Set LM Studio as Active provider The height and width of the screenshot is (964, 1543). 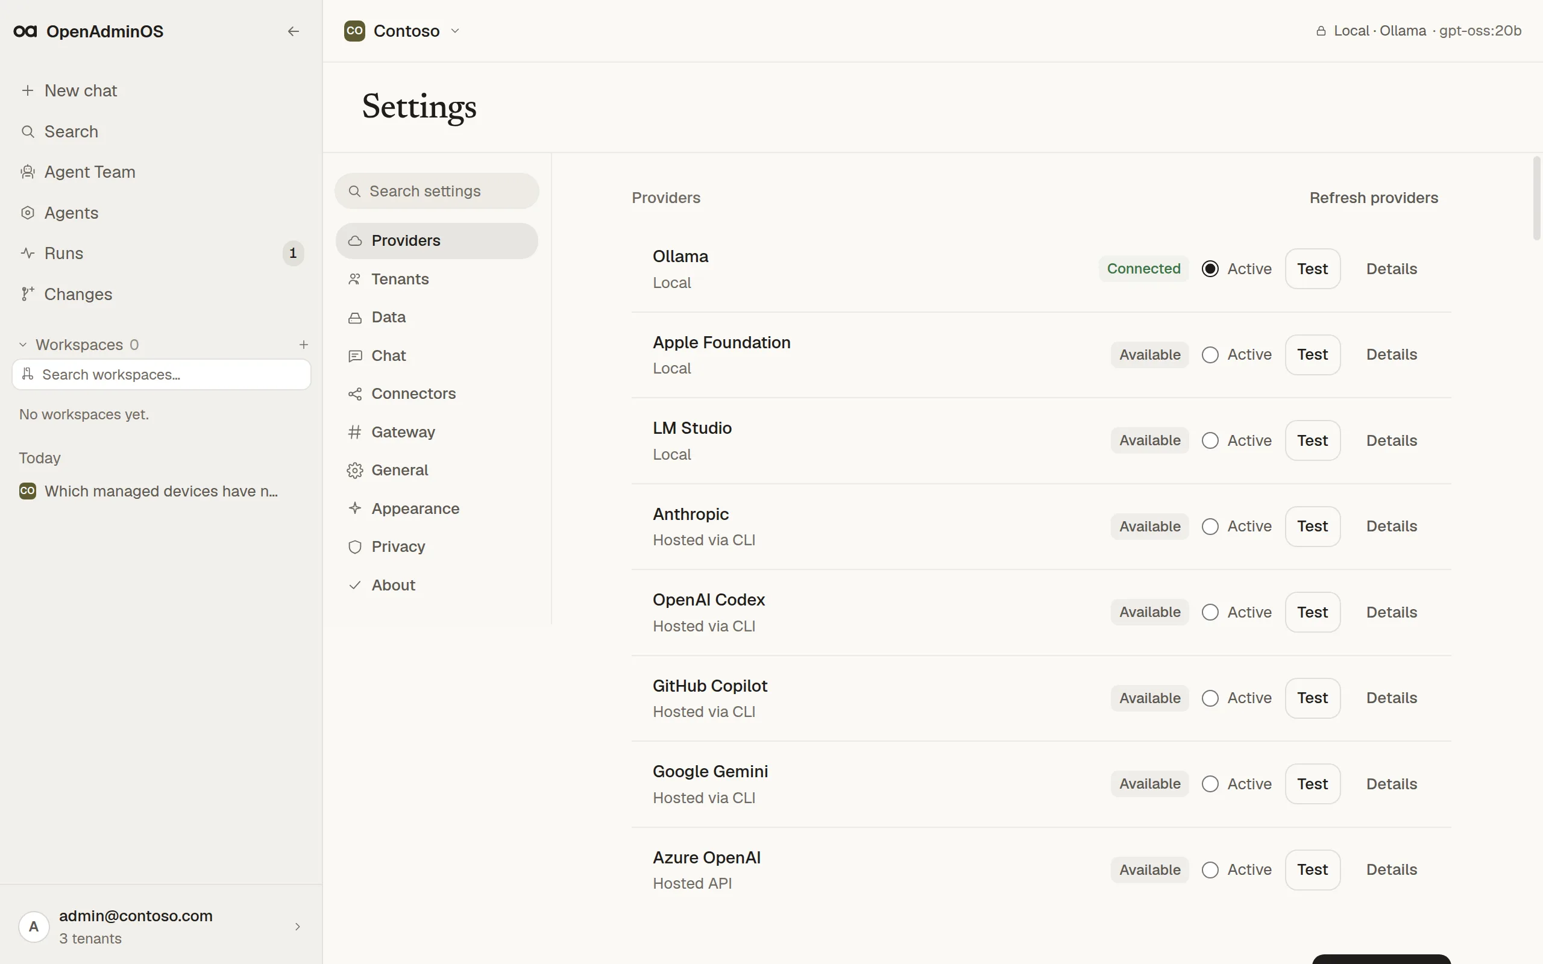[x=1210, y=440]
